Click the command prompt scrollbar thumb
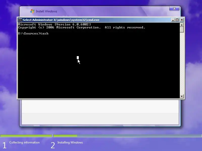Image resolution: width=202 pixels, height=151 pixels. 182,29
